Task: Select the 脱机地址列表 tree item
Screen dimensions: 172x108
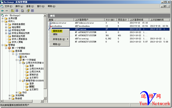Action: (18, 36)
